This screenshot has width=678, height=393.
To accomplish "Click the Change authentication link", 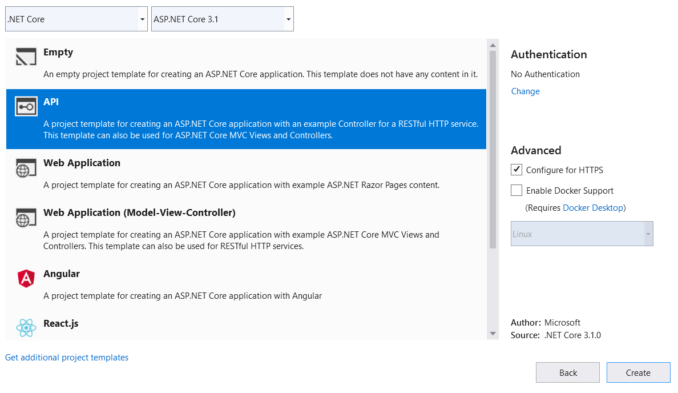I will pyautogui.click(x=525, y=91).
